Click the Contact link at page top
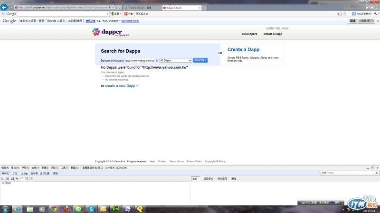This screenshot has height=213, width=380. [x=270, y=28]
